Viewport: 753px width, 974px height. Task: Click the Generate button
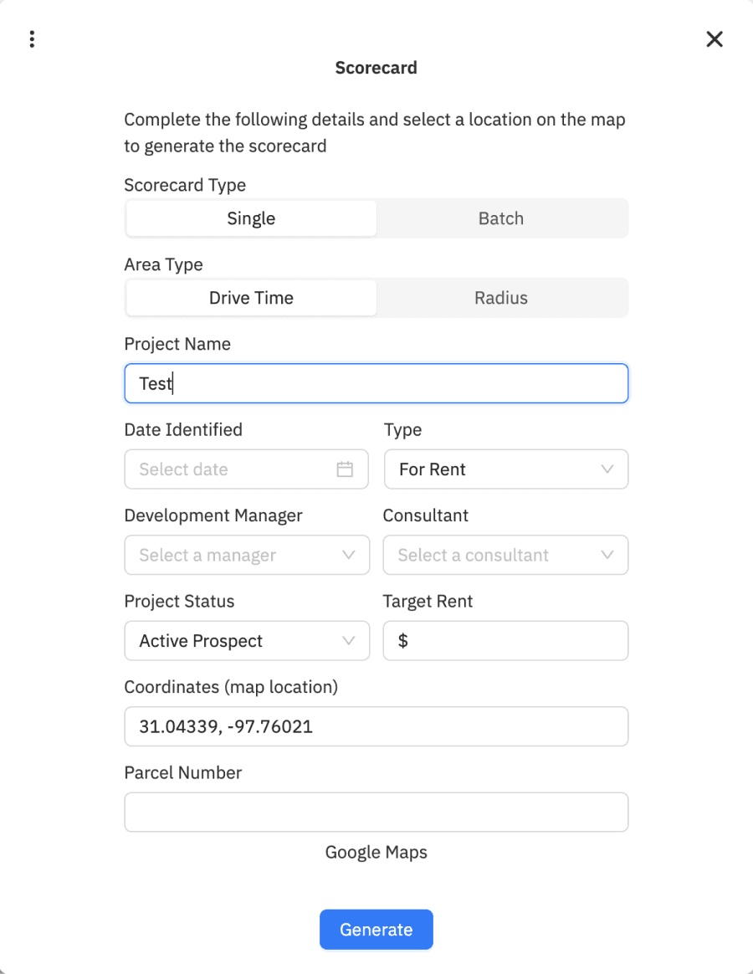(x=376, y=930)
